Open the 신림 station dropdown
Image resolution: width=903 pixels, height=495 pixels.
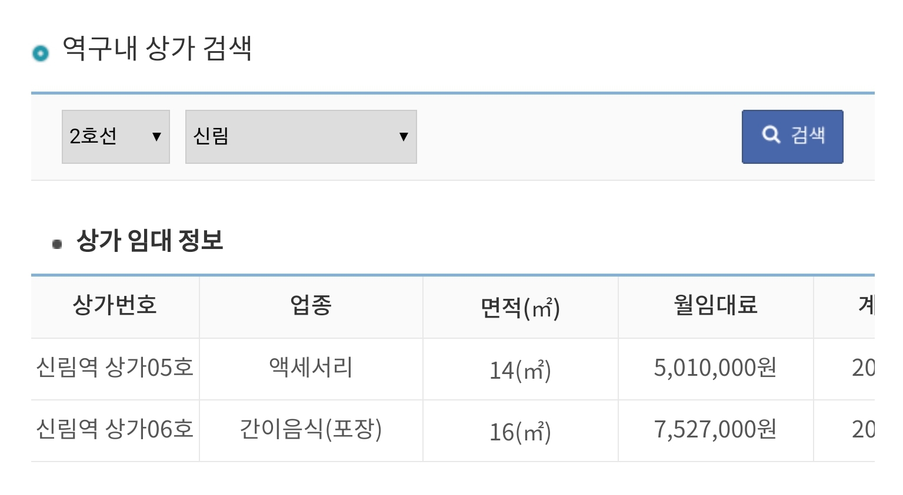301,137
